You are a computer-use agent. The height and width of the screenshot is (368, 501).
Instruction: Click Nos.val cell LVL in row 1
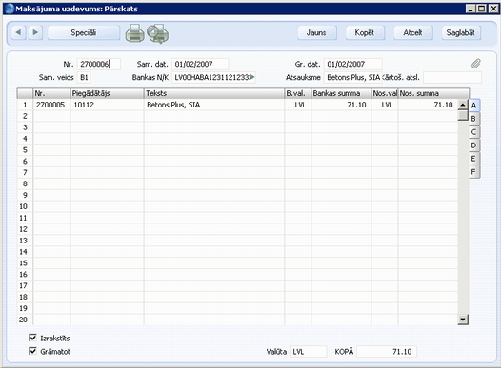point(385,105)
